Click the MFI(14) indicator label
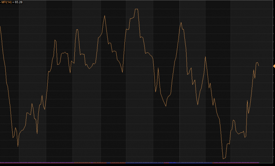This screenshot has width=275, height=166. (6, 2)
